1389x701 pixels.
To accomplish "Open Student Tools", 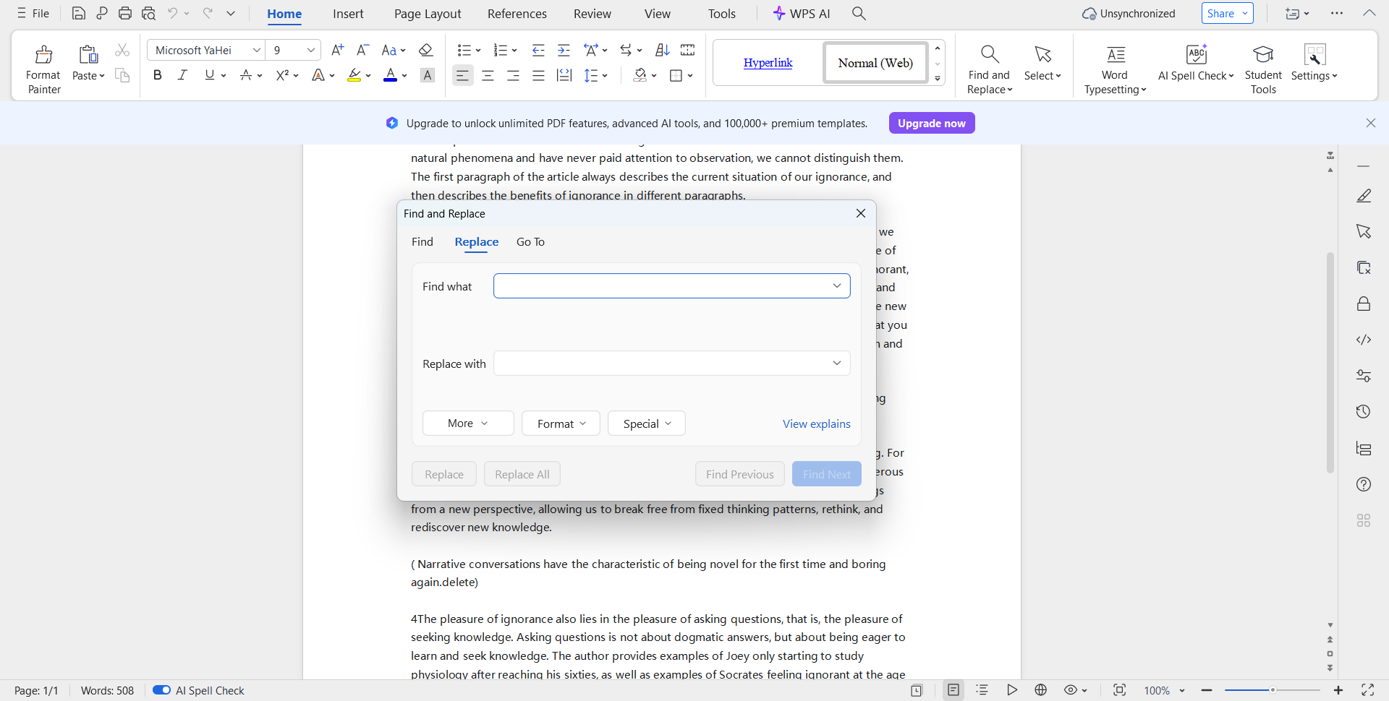I will point(1262,56).
